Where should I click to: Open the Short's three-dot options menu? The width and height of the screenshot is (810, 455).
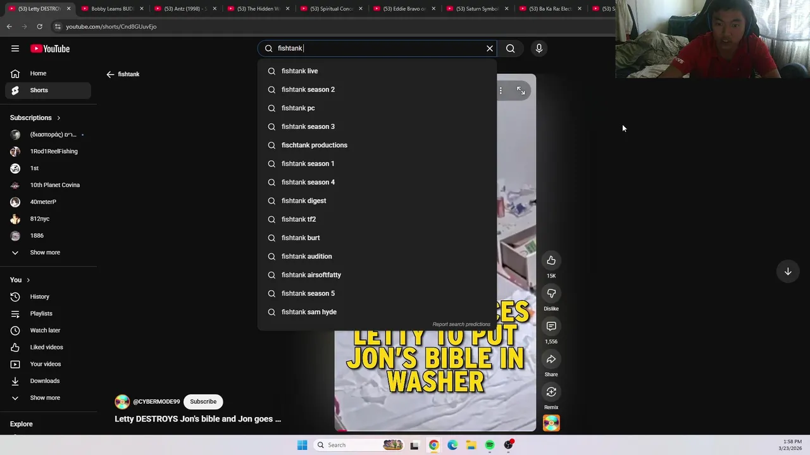point(501,90)
